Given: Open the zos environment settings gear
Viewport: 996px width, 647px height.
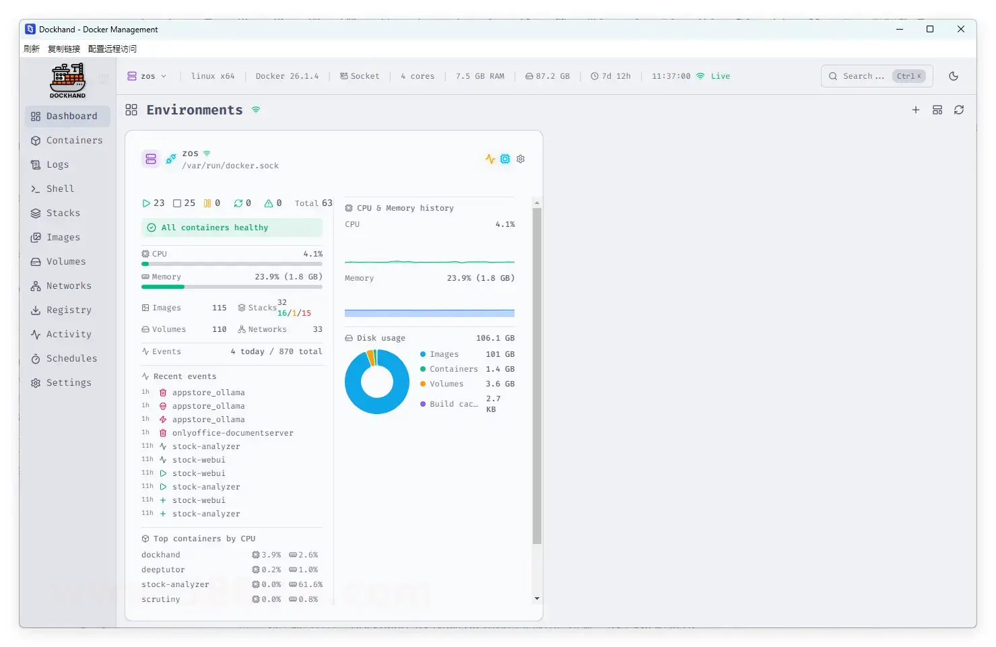Looking at the screenshot, I should (521, 159).
